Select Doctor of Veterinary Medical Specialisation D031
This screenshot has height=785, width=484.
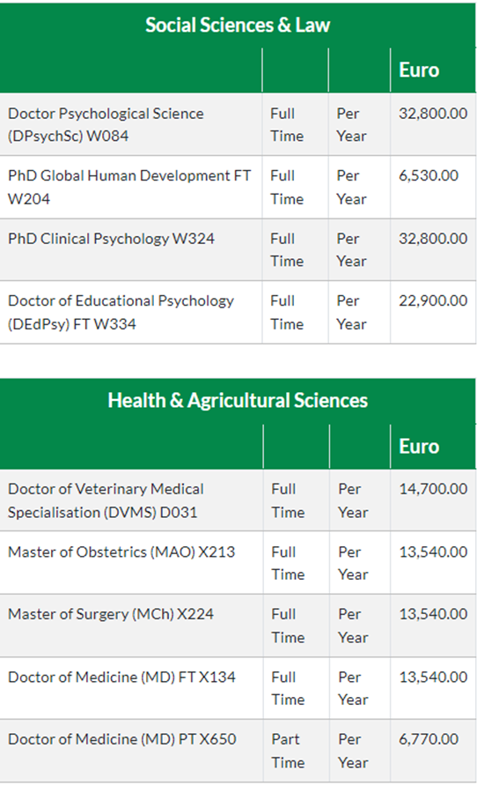pyautogui.click(x=106, y=500)
